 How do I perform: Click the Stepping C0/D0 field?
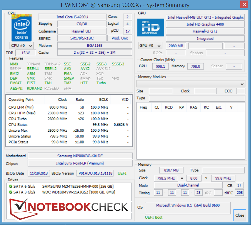(82, 24)
